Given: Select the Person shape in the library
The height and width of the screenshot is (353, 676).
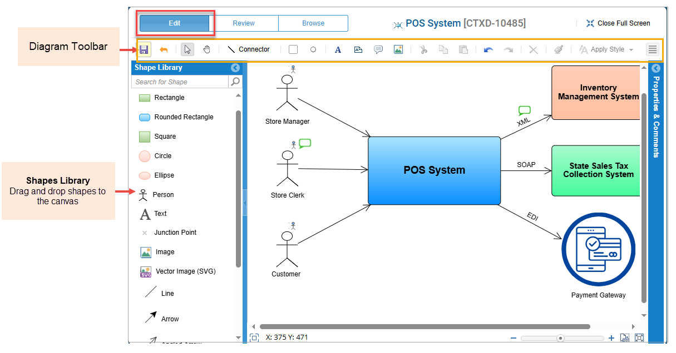Looking at the screenshot, I should (x=156, y=195).
